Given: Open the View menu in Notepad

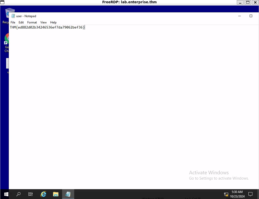Looking at the screenshot, I should tap(43, 22).
